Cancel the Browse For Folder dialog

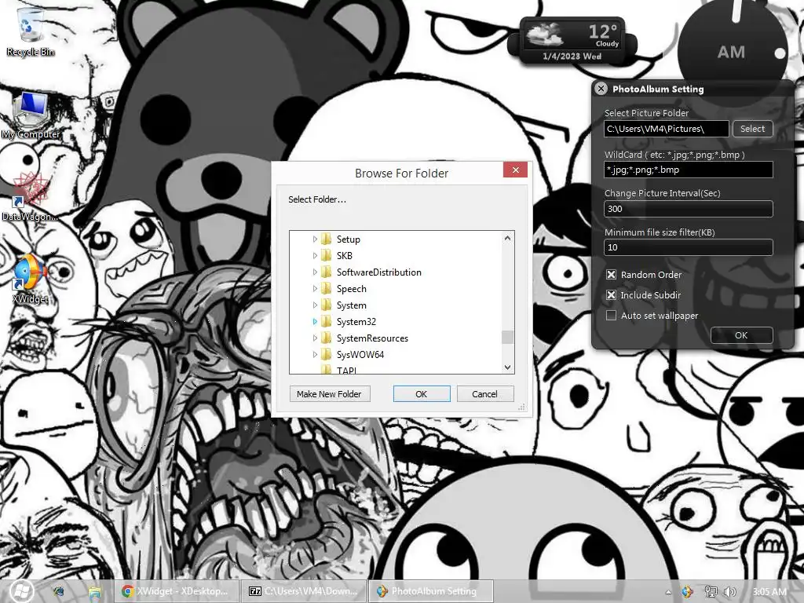click(485, 394)
